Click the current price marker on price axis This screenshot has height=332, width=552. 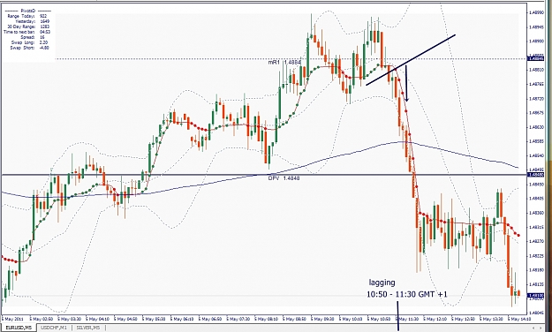pyautogui.click(x=536, y=296)
